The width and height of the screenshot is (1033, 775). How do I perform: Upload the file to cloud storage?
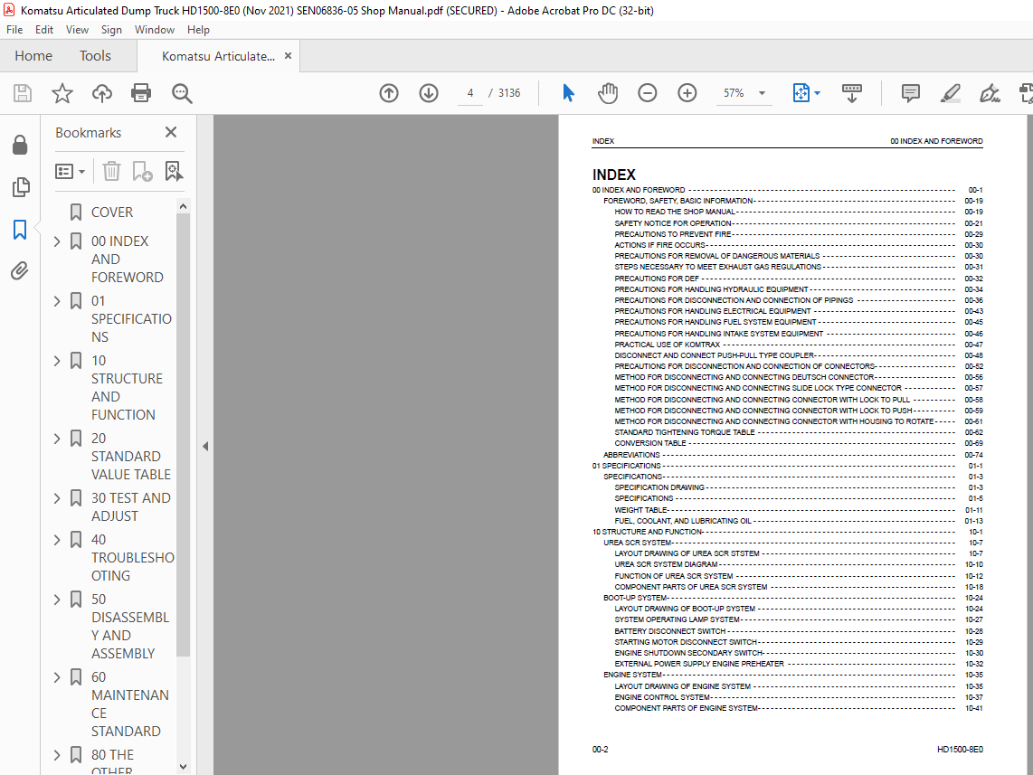[x=101, y=93]
